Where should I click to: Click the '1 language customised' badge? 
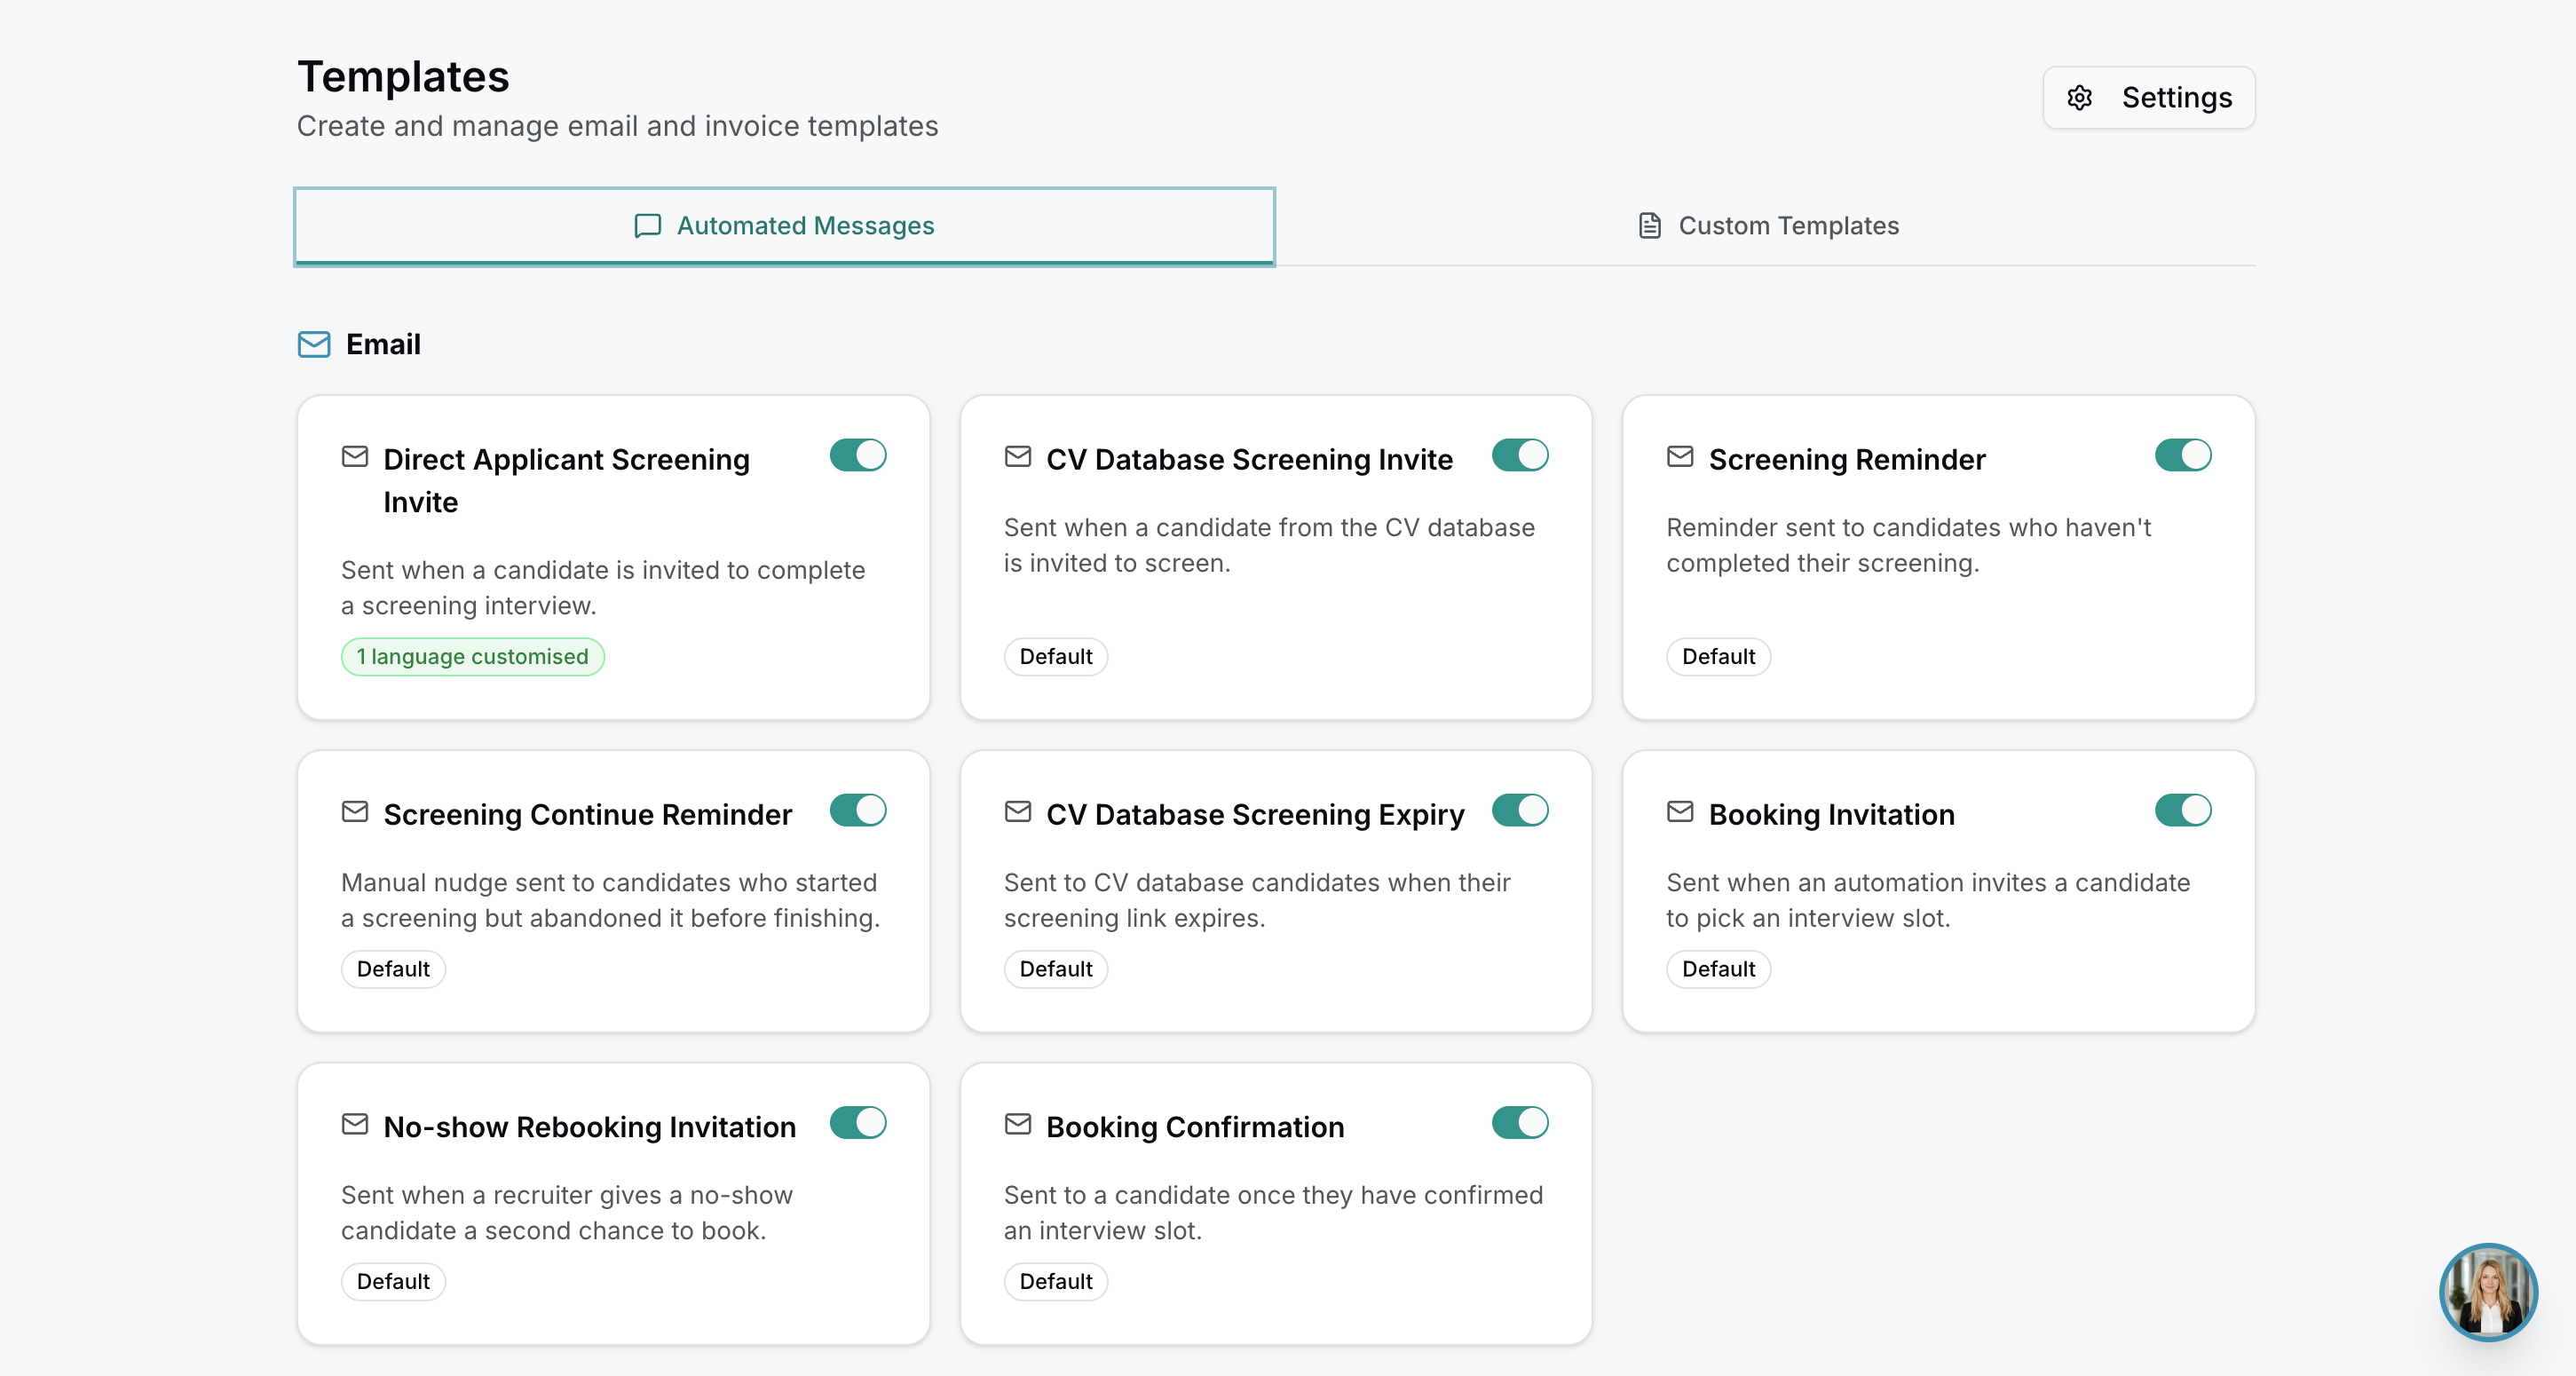(473, 657)
